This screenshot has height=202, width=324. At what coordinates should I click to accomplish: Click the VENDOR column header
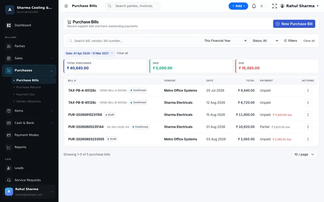pyautogui.click(x=170, y=80)
